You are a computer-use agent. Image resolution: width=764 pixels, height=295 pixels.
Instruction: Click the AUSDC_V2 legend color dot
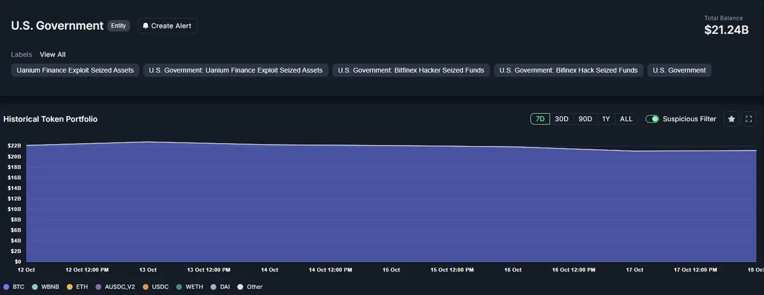99,287
